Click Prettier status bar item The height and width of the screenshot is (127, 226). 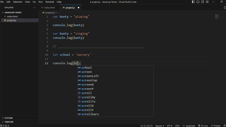pos(216,126)
